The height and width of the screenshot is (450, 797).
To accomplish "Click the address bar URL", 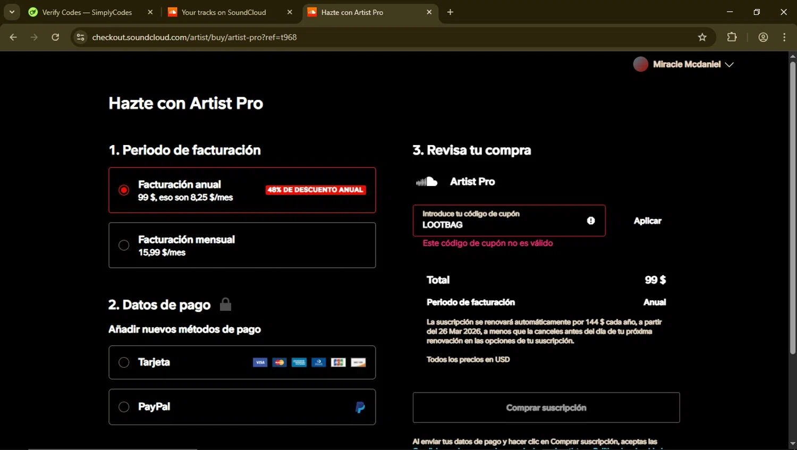I will coord(194,37).
